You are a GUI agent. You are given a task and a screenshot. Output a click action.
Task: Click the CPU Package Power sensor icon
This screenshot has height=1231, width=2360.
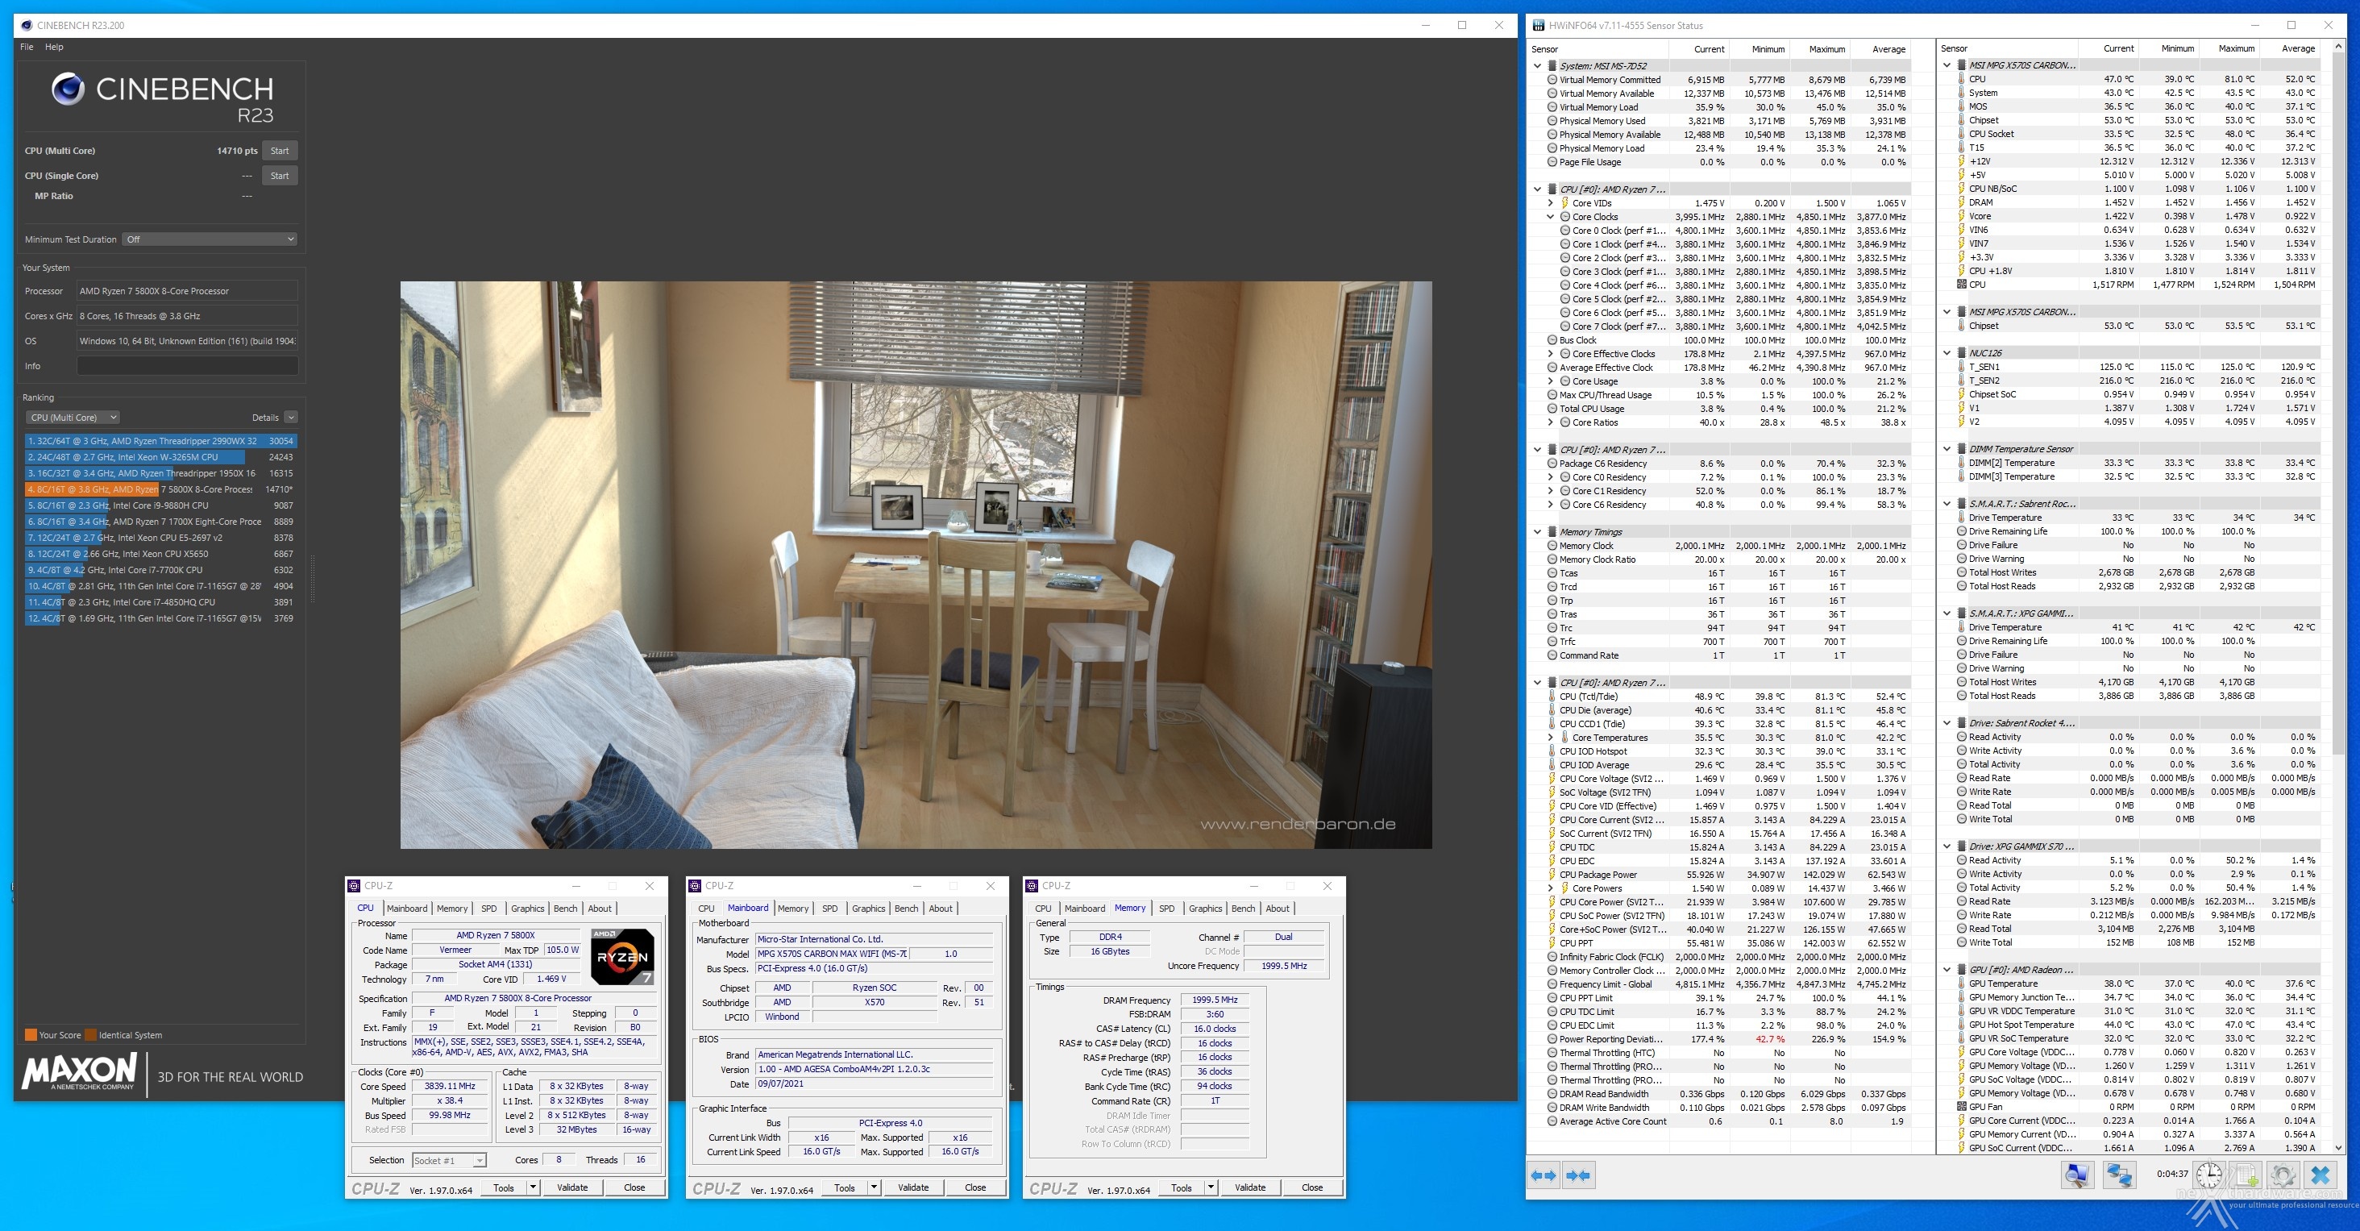(x=1552, y=875)
